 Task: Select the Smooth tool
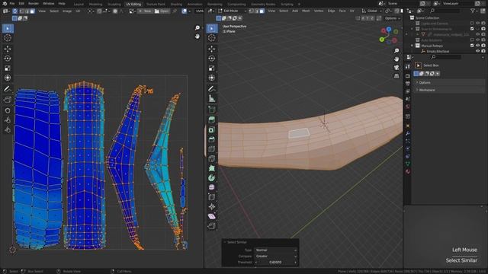[212, 187]
